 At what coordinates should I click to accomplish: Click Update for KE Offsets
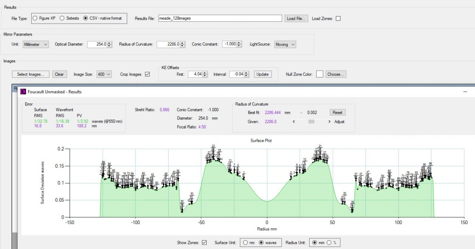[x=262, y=74]
